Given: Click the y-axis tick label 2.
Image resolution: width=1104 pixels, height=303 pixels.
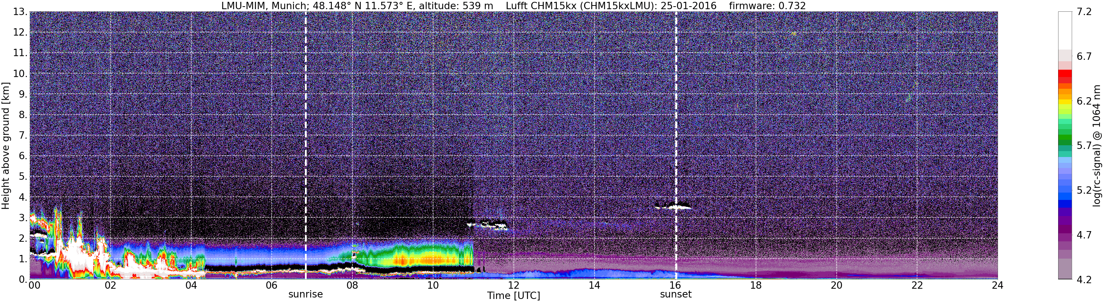Looking at the screenshot, I should tap(23, 238).
